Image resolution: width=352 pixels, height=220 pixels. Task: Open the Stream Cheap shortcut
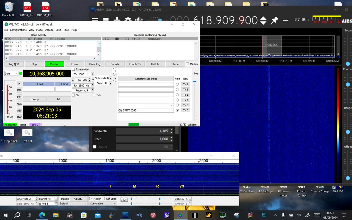(x=320, y=189)
